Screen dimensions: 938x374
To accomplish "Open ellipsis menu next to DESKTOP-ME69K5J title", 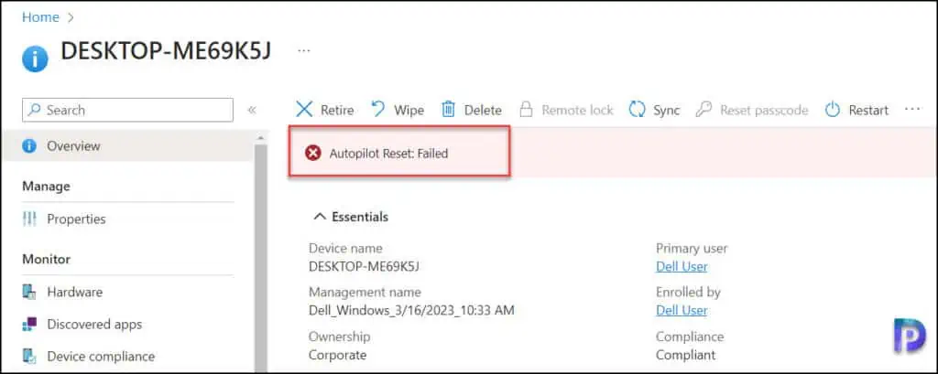I will [x=304, y=51].
